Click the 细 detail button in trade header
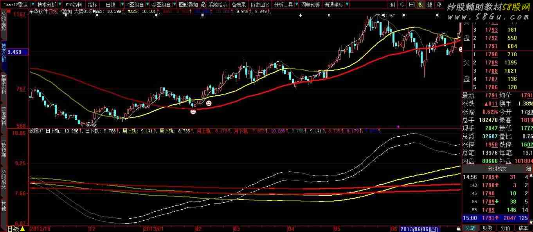533x232 pixels. 529,169
